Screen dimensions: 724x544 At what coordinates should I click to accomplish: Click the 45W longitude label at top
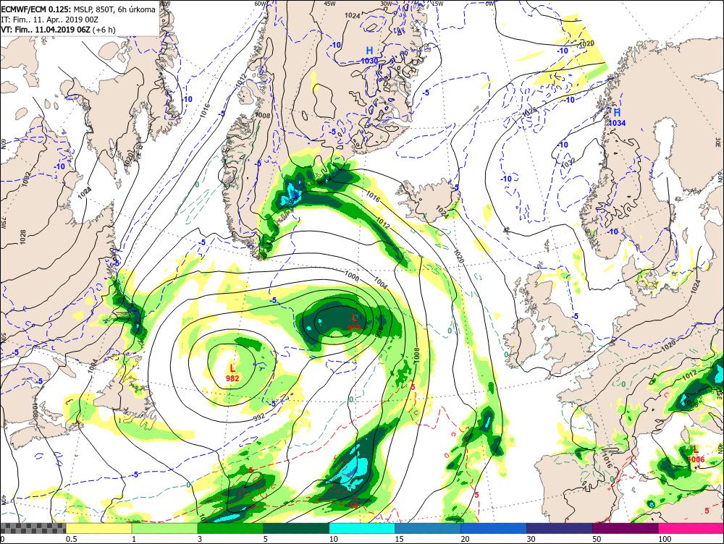(x=329, y=3)
